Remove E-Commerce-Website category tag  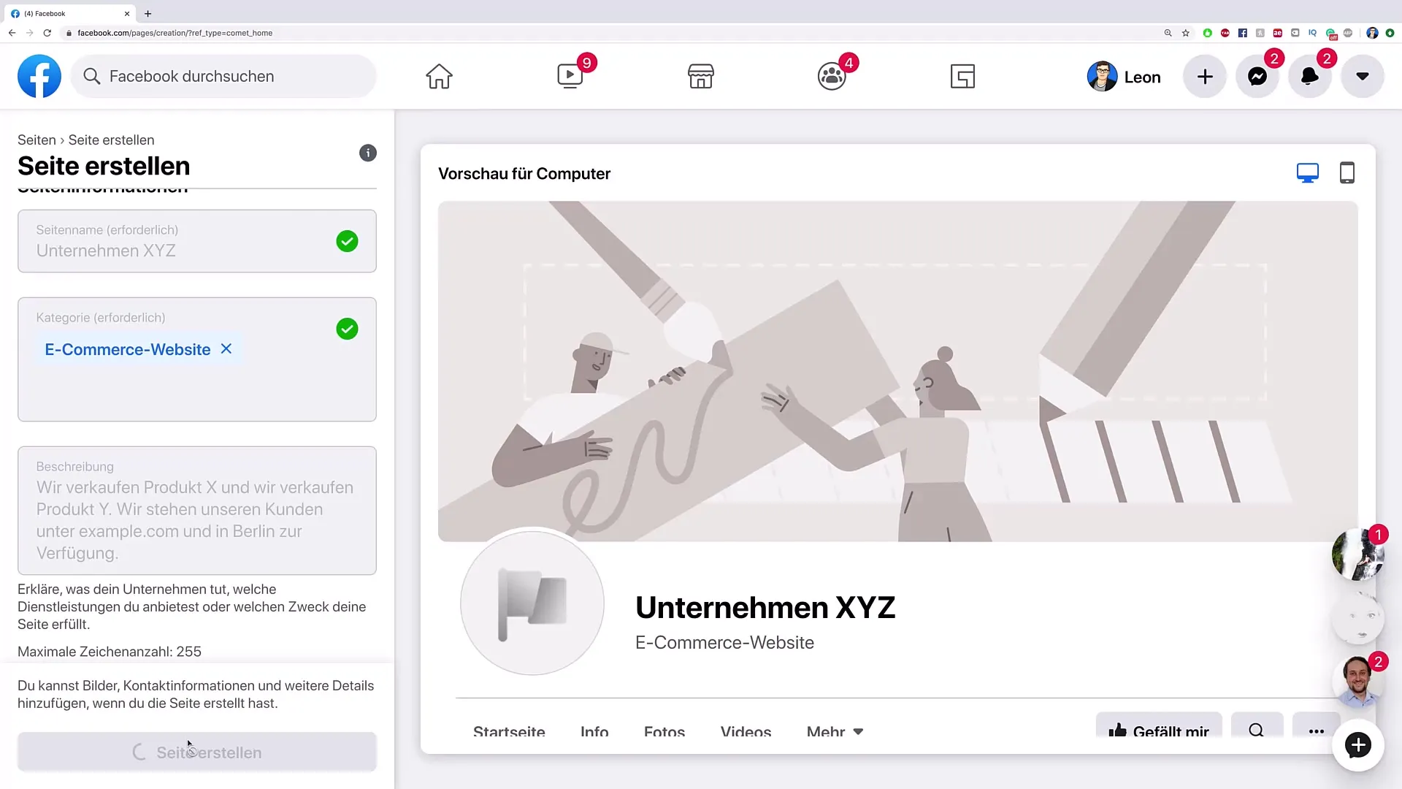coord(226,348)
